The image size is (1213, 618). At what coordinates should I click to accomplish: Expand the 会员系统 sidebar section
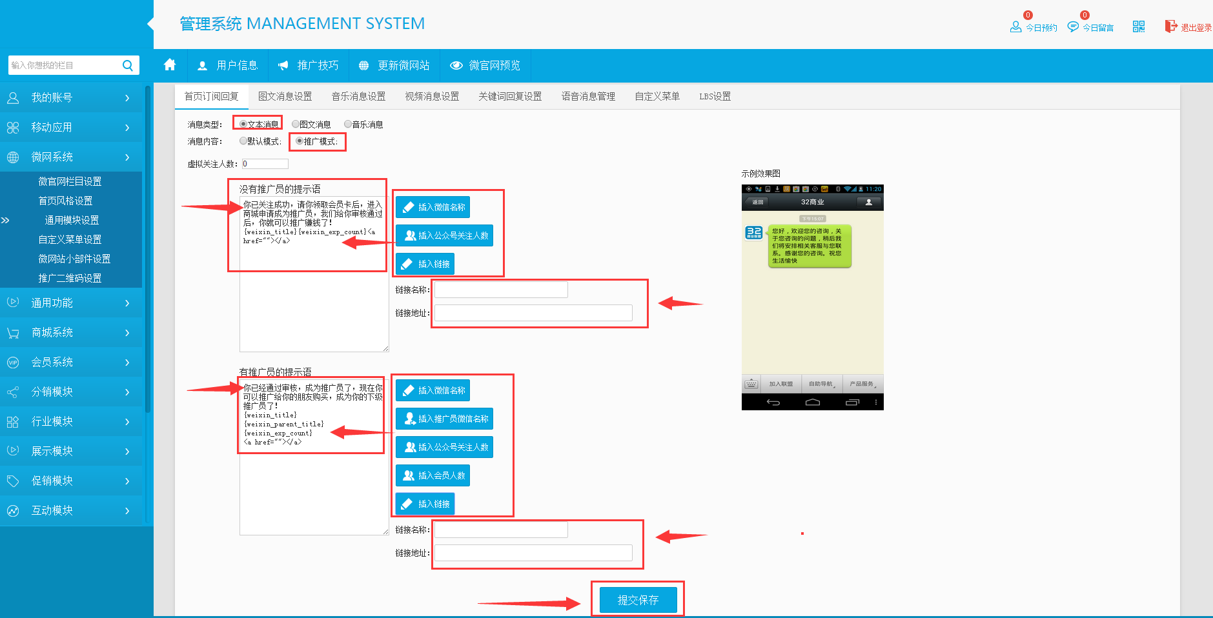pos(71,363)
